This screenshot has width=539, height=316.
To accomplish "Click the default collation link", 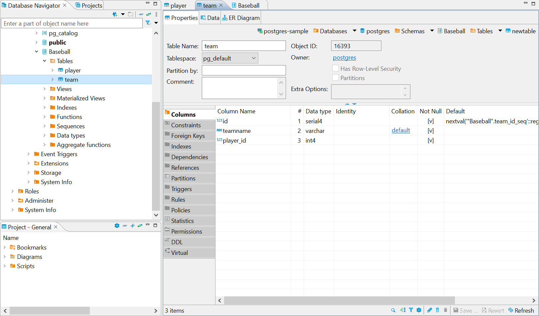I will tap(401, 130).
